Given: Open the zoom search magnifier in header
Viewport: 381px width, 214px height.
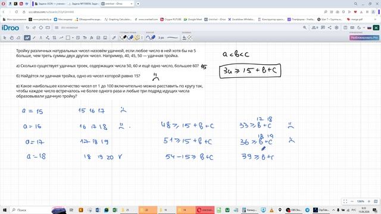Looking at the screenshot, I should 305,28.
